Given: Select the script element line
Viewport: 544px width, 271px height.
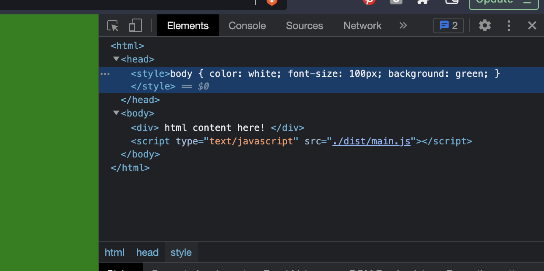Looking at the screenshot, I should 301,141.
